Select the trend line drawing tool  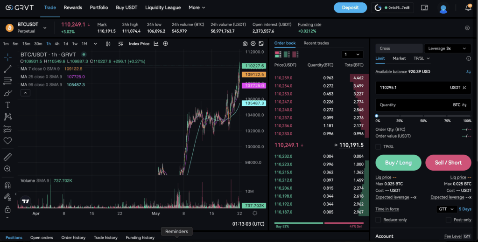point(7,69)
